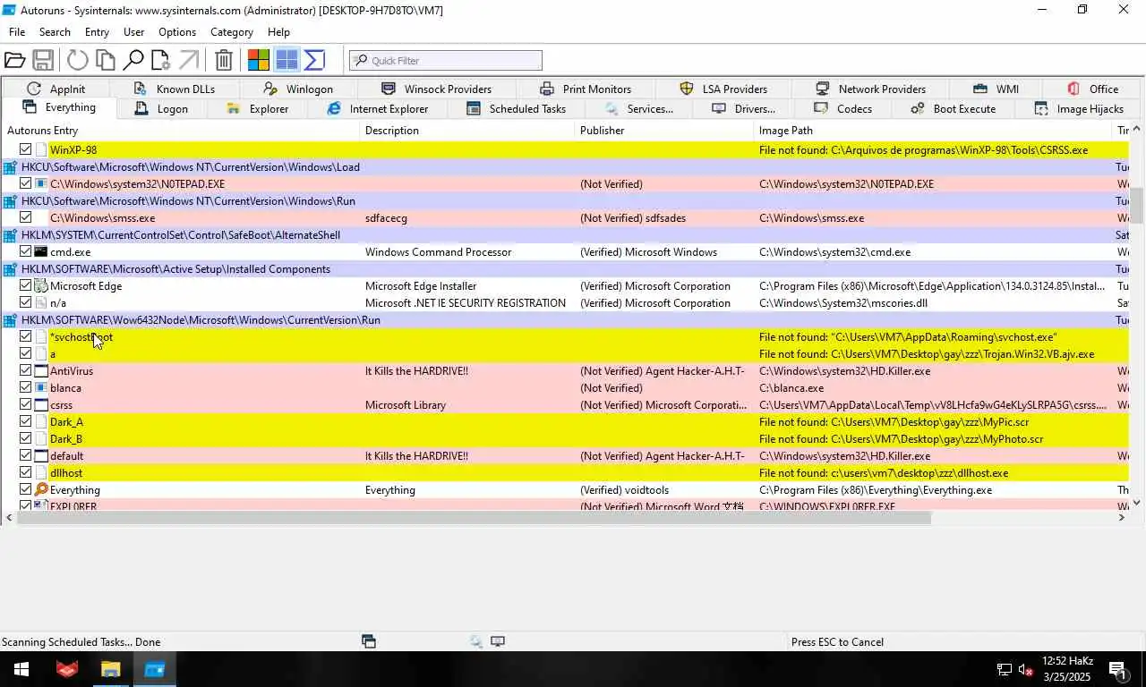Open the File menu
The image size is (1146, 687).
[17, 32]
